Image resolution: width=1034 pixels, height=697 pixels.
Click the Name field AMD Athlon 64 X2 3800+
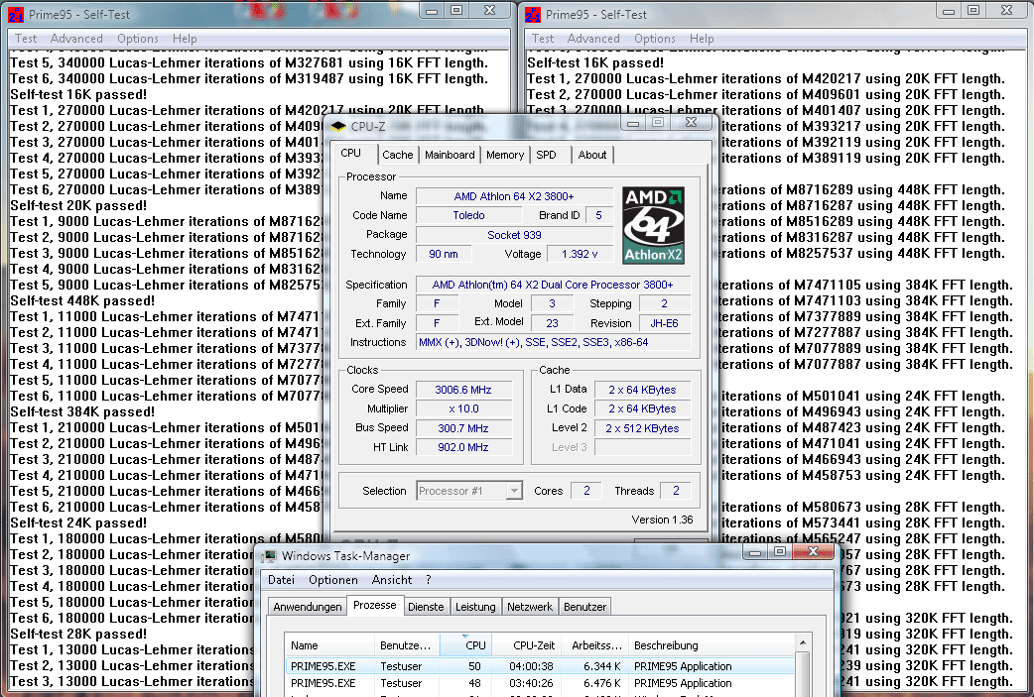pos(514,196)
